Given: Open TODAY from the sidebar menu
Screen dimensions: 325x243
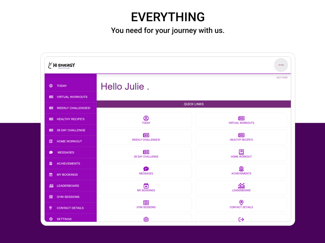Looking at the screenshot, I should 71,86.
